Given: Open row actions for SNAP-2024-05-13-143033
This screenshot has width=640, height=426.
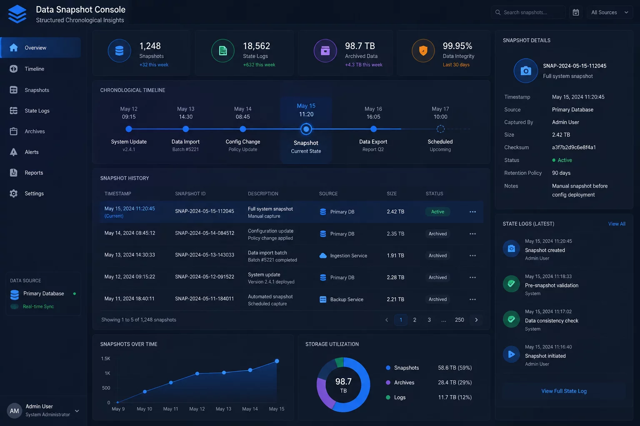Looking at the screenshot, I should click(x=472, y=255).
